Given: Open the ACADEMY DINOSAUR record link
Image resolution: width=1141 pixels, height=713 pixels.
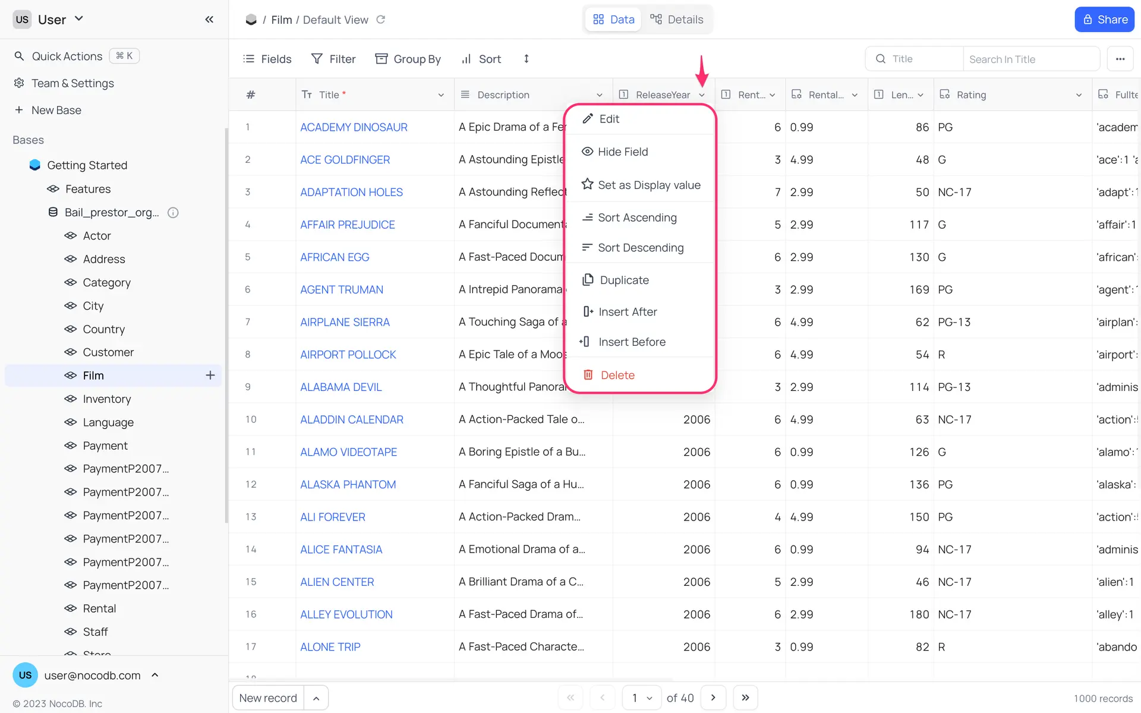Looking at the screenshot, I should [x=354, y=127].
